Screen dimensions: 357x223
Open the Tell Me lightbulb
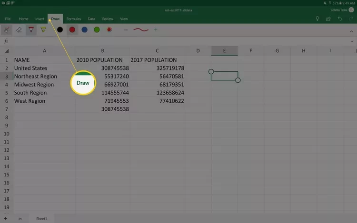(x=317, y=19)
